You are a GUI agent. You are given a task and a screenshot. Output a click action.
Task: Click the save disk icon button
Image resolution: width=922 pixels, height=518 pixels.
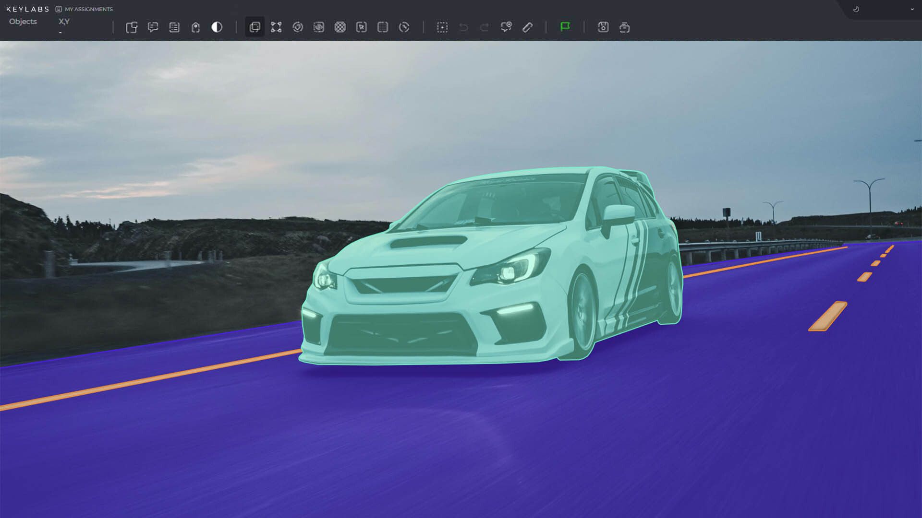point(603,27)
